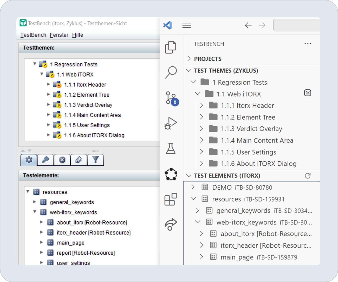
Task: Select 1.1 Web iTORX in Testthemen
Action: point(75,74)
